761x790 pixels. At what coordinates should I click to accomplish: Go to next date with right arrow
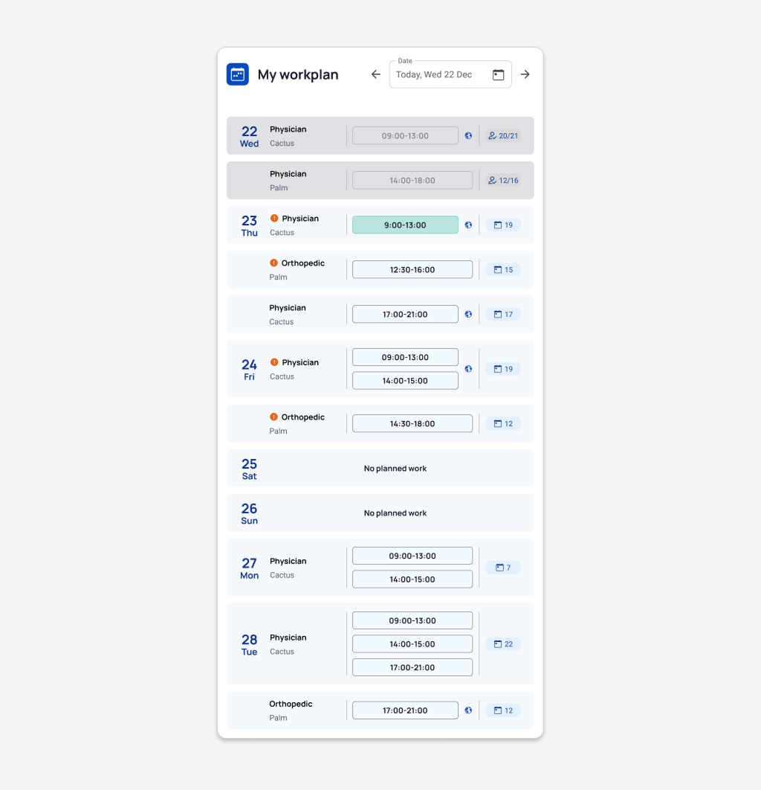click(525, 74)
